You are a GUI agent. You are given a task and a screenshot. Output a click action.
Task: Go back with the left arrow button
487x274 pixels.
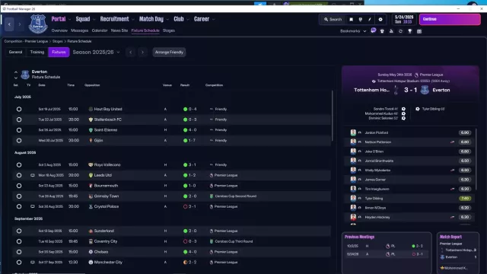[9, 24]
